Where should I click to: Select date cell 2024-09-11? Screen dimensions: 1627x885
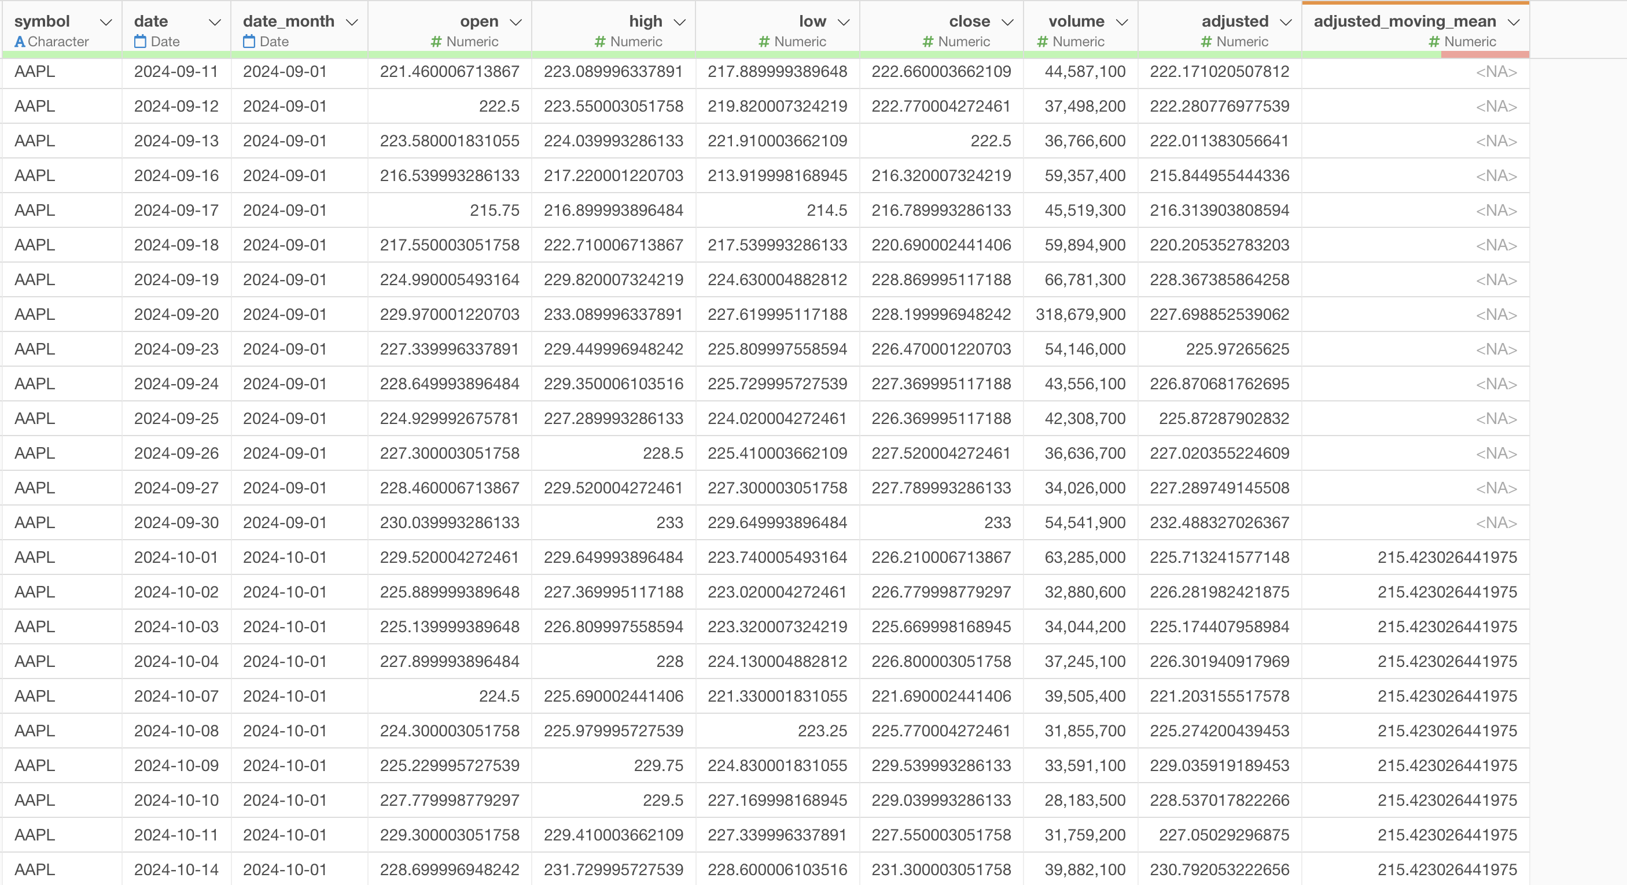176,71
